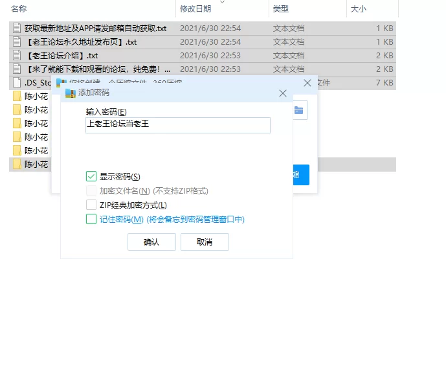This screenshot has width=446, height=366.
Task: Sort files by 大小 column header
Action: pyautogui.click(x=359, y=9)
